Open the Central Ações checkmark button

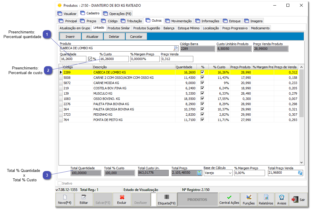229,199
